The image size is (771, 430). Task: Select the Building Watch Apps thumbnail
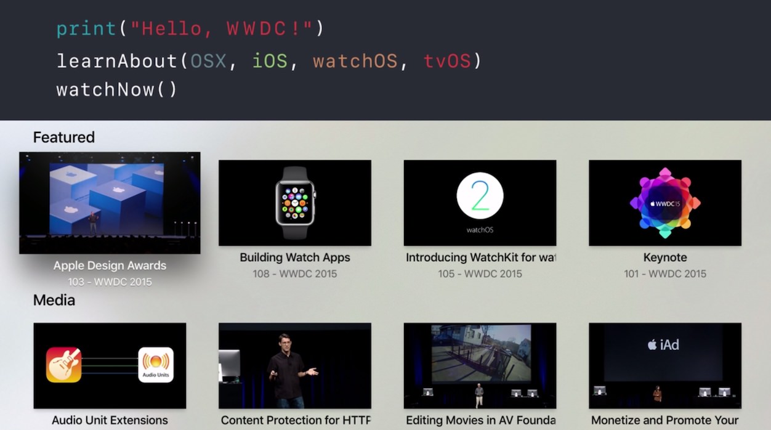295,203
